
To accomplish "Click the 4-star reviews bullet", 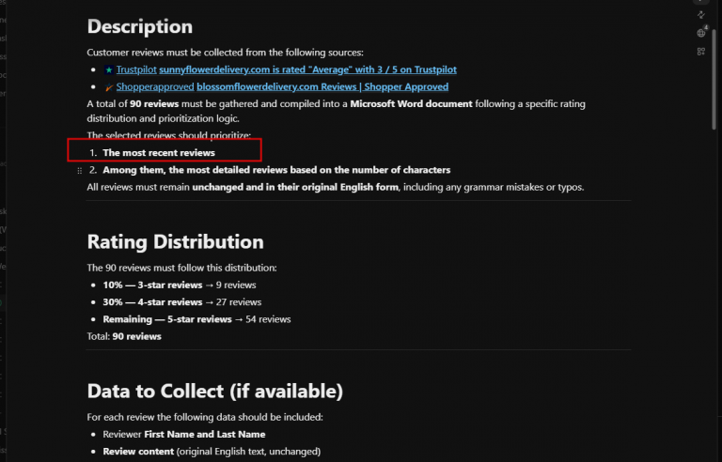I will point(182,301).
